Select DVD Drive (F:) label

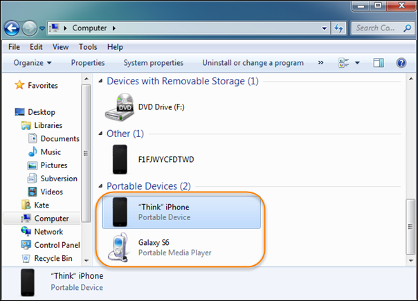tap(161, 107)
